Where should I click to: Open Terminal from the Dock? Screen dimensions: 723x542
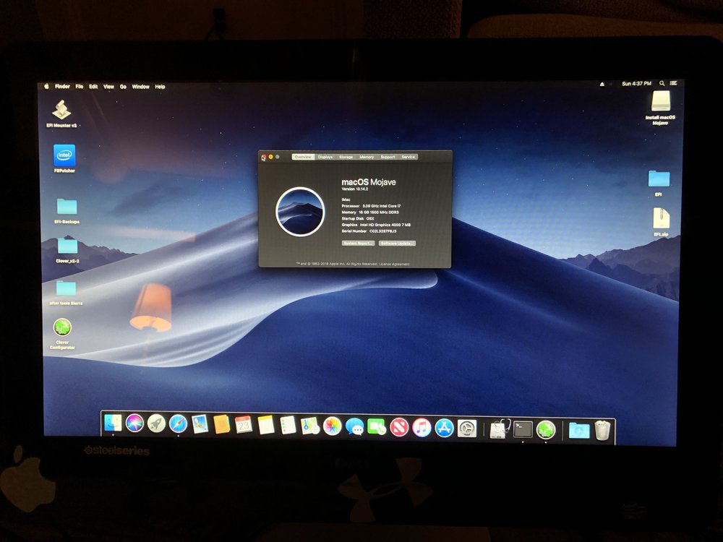pyautogui.click(x=523, y=429)
